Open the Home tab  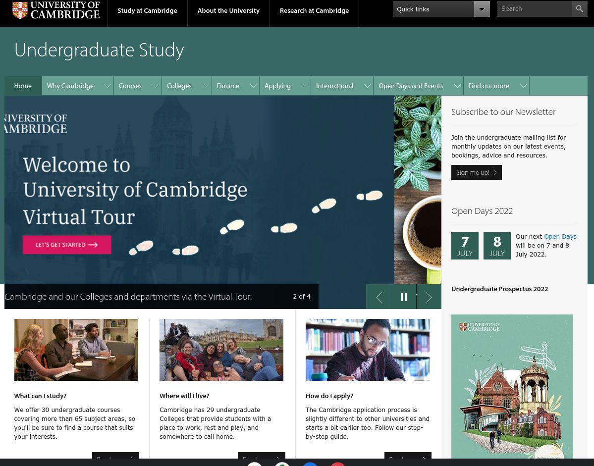[23, 86]
